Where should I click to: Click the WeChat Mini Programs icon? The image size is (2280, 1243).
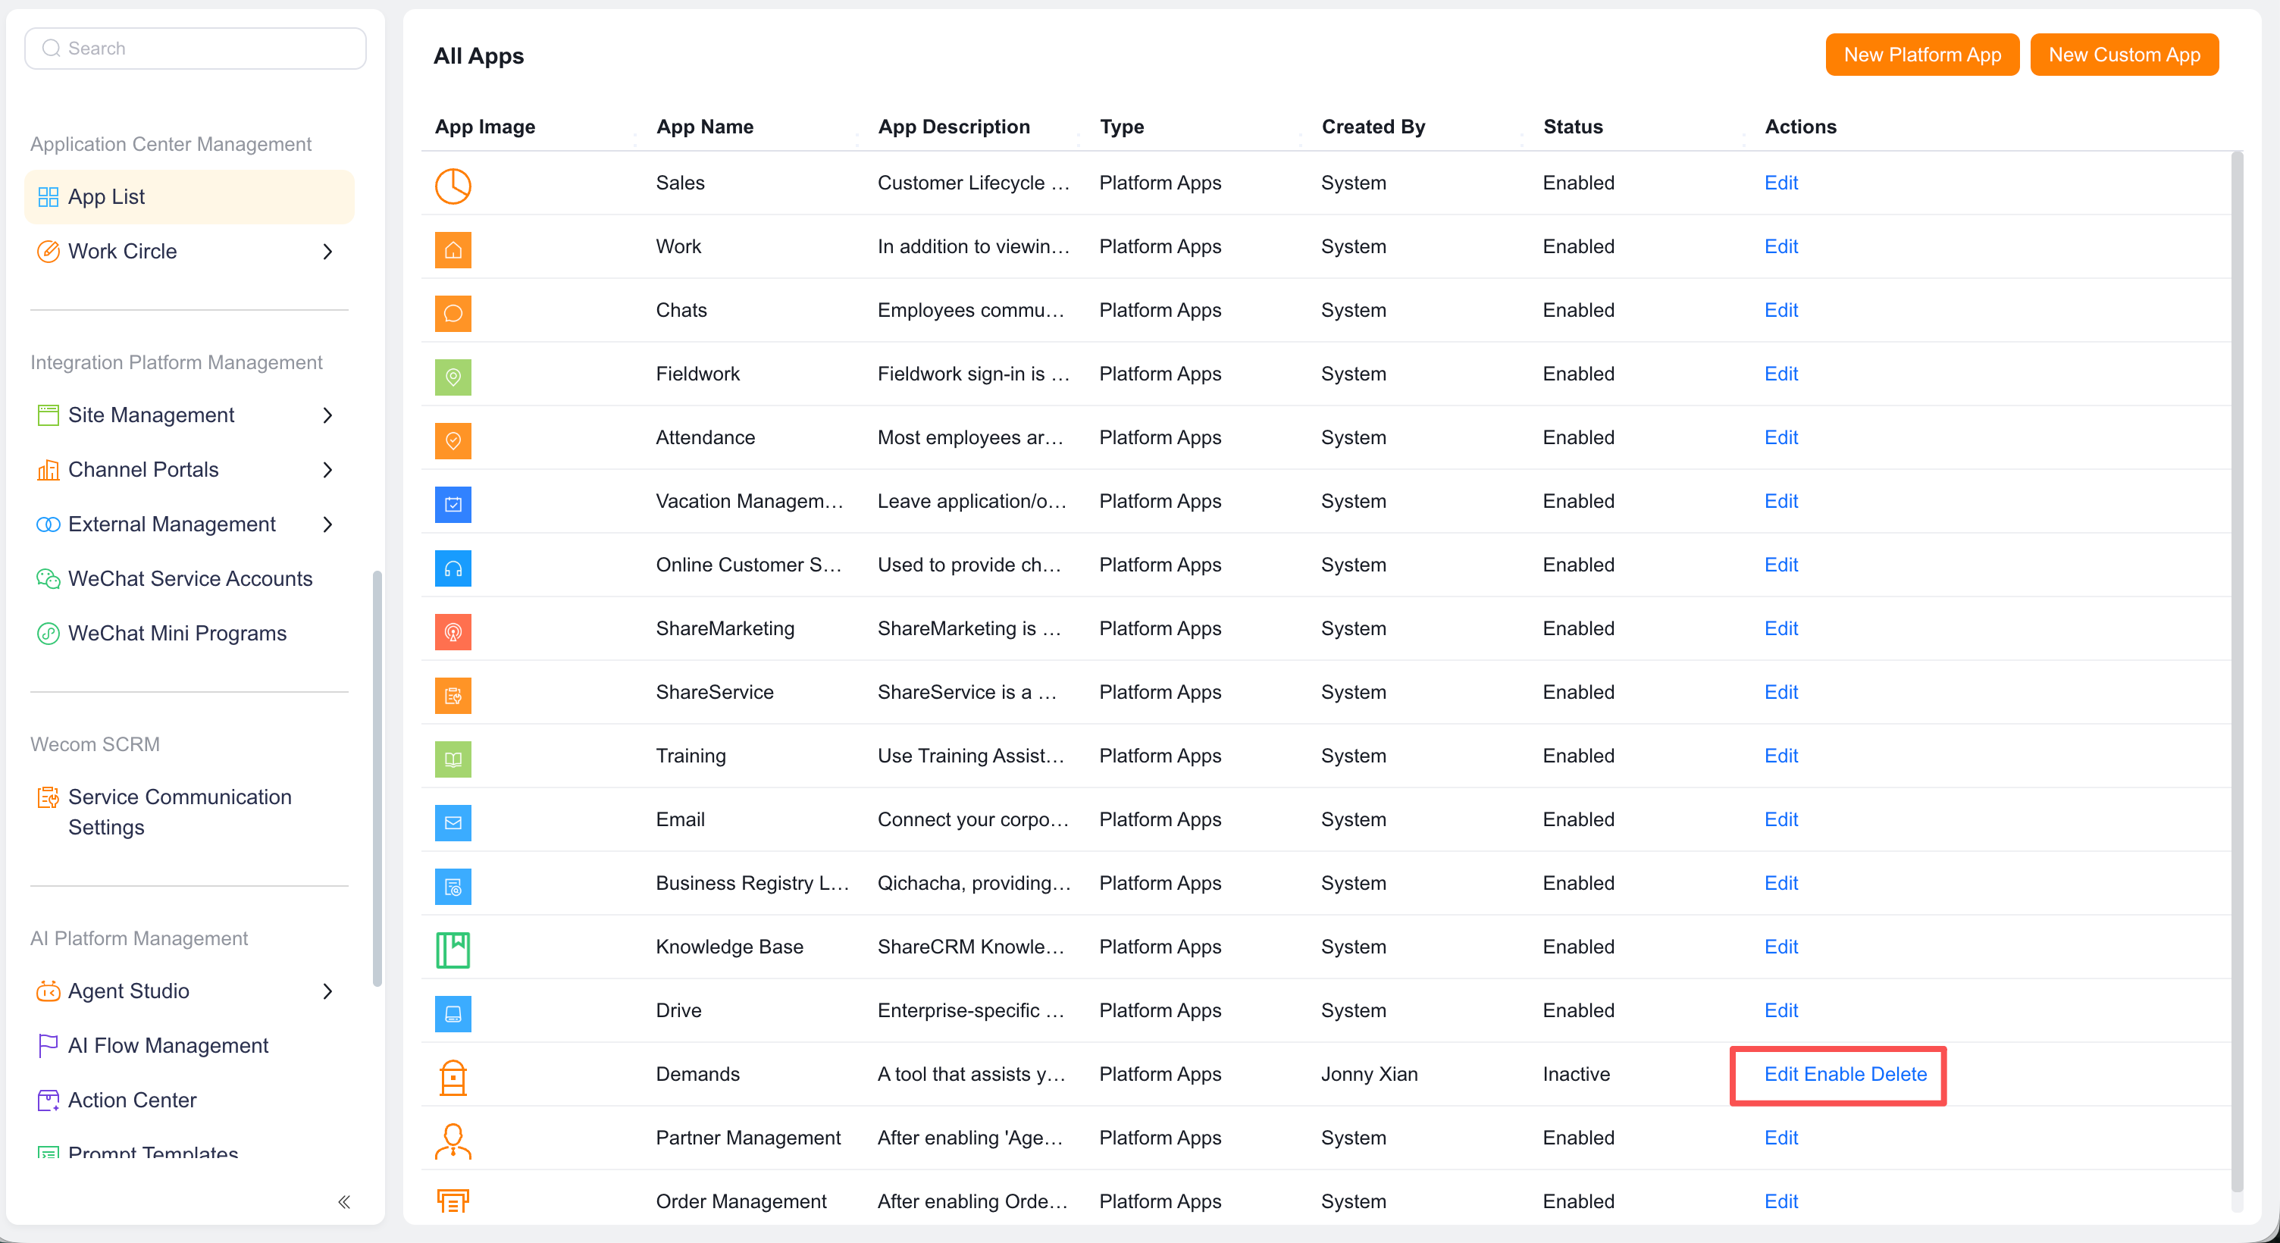point(48,634)
